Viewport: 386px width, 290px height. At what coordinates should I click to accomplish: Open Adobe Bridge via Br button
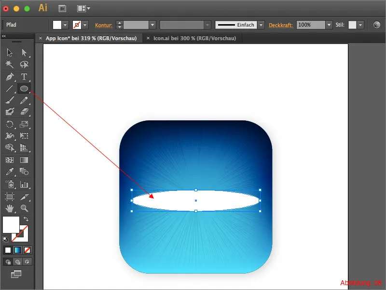point(63,9)
